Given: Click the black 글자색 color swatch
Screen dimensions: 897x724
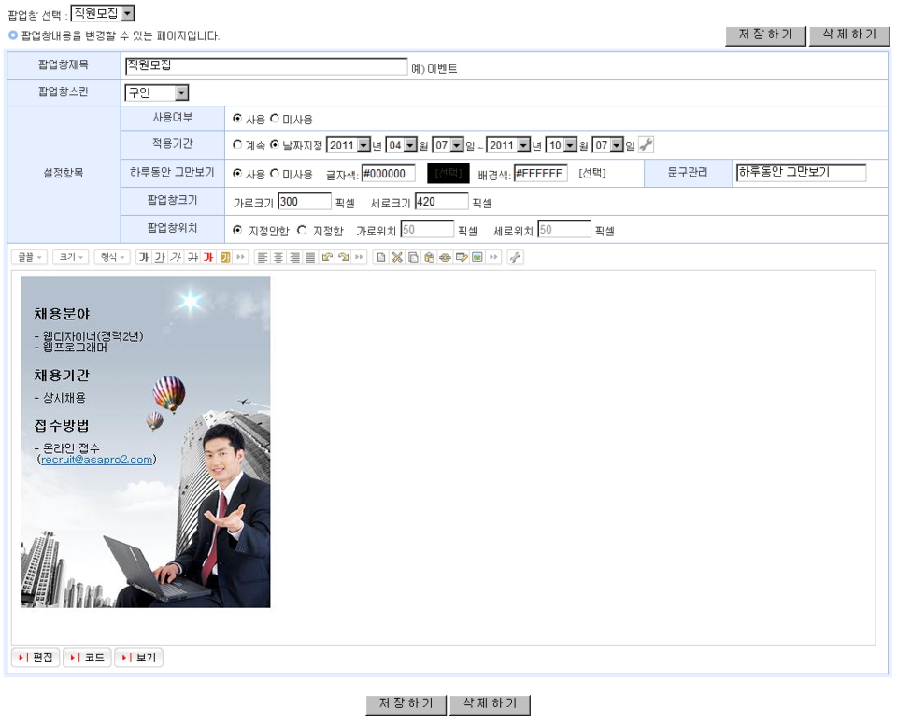Looking at the screenshot, I should (x=448, y=174).
